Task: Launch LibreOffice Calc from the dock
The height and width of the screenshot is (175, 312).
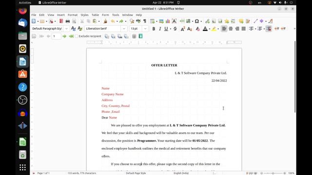Action: coord(22,142)
